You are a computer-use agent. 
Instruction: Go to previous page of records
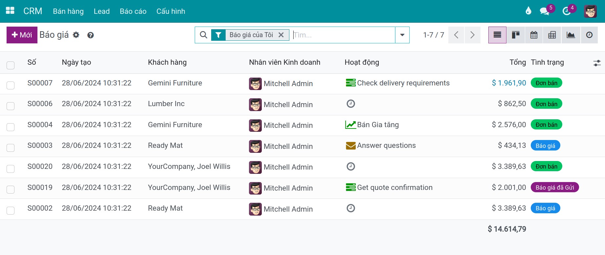[456, 35]
